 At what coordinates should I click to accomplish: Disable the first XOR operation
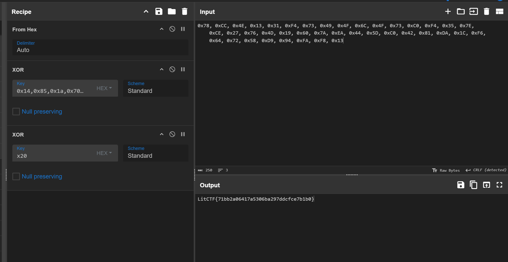point(172,69)
